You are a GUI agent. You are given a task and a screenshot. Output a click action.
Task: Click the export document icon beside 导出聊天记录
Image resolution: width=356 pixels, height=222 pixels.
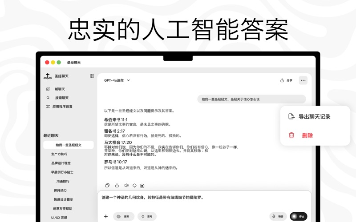tap(291, 116)
